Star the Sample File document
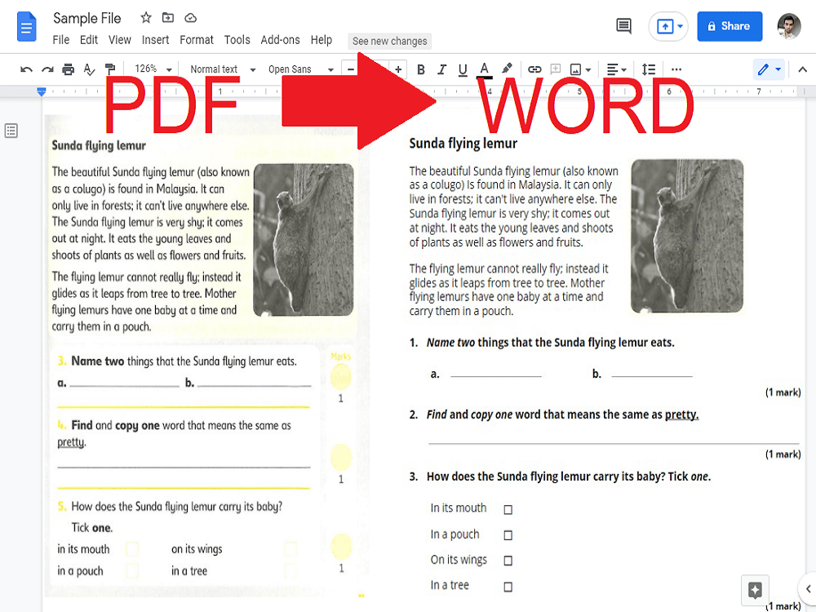 coord(146,18)
